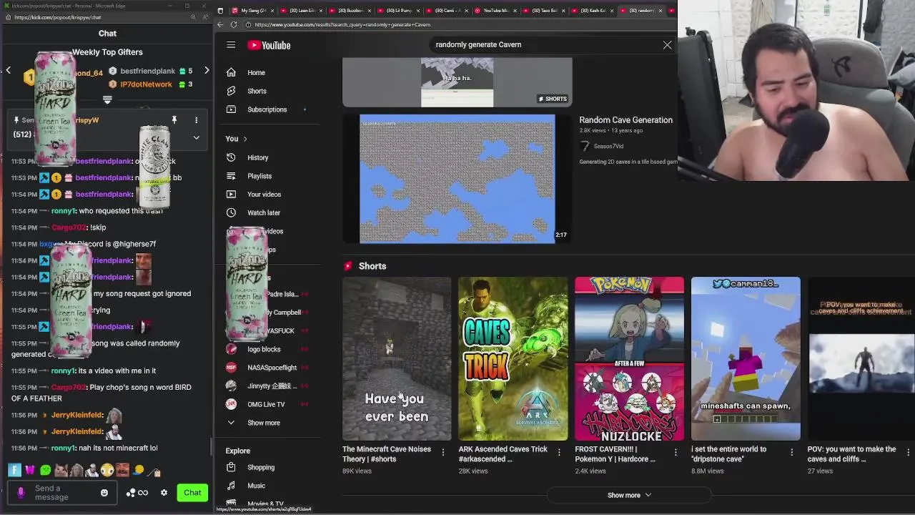Click the YouTube URL address bar
915x515 pixels.
pyautogui.click(x=342, y=24)
